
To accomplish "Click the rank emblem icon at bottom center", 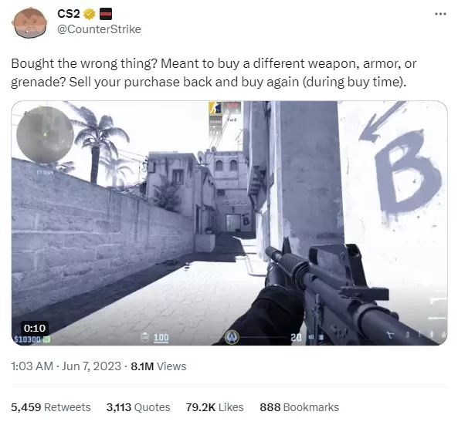I will pyautogui.click(x=232, y=338).
